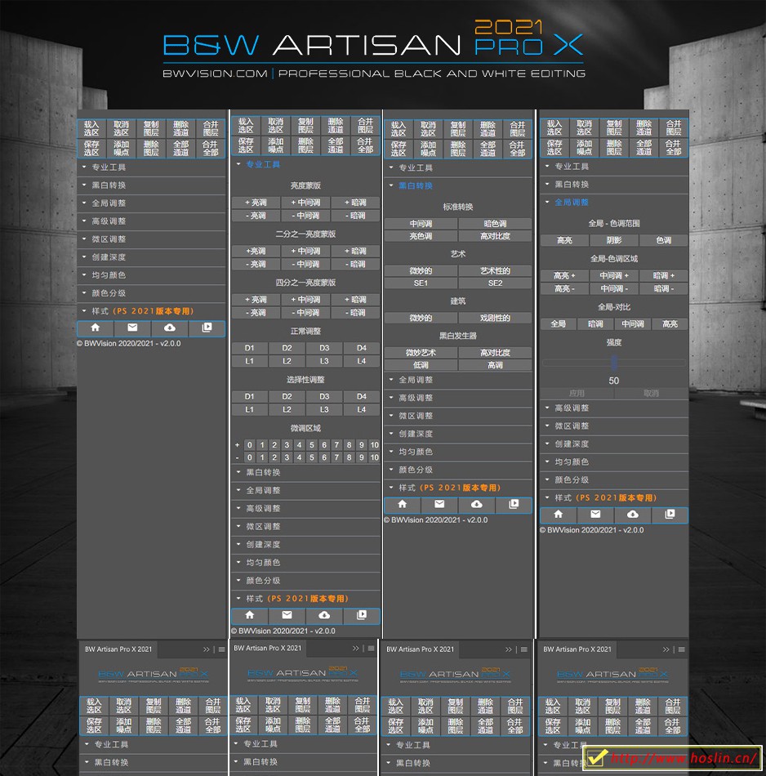Click cloud download icon in the leftmost top panel
This screenshot has height=776, width=766.
pyautogui.click(x=170, y=328)
